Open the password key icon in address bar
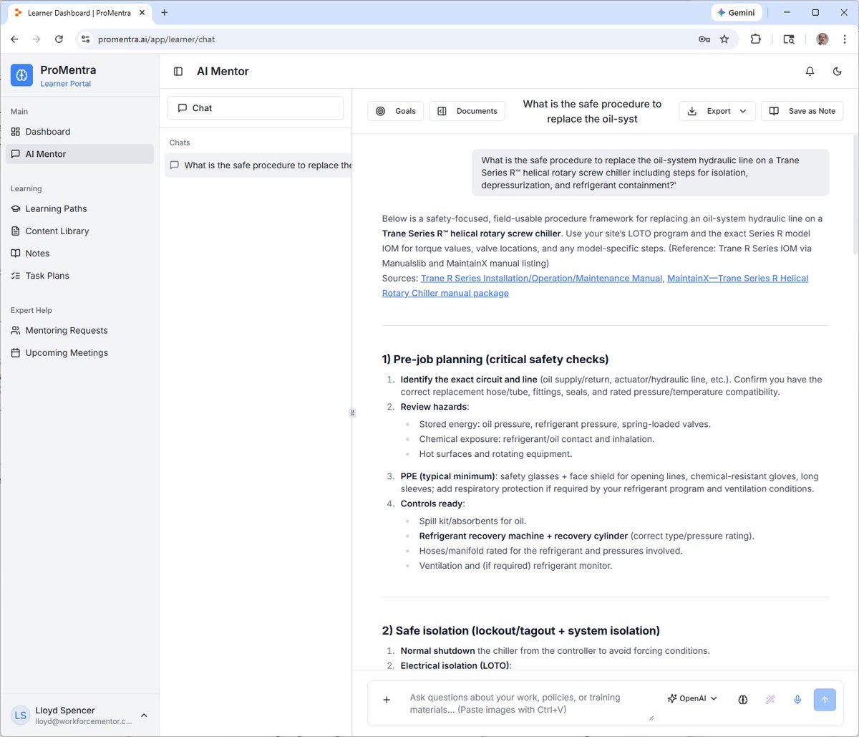Screen dimensions: 859x737 (704, 39)
